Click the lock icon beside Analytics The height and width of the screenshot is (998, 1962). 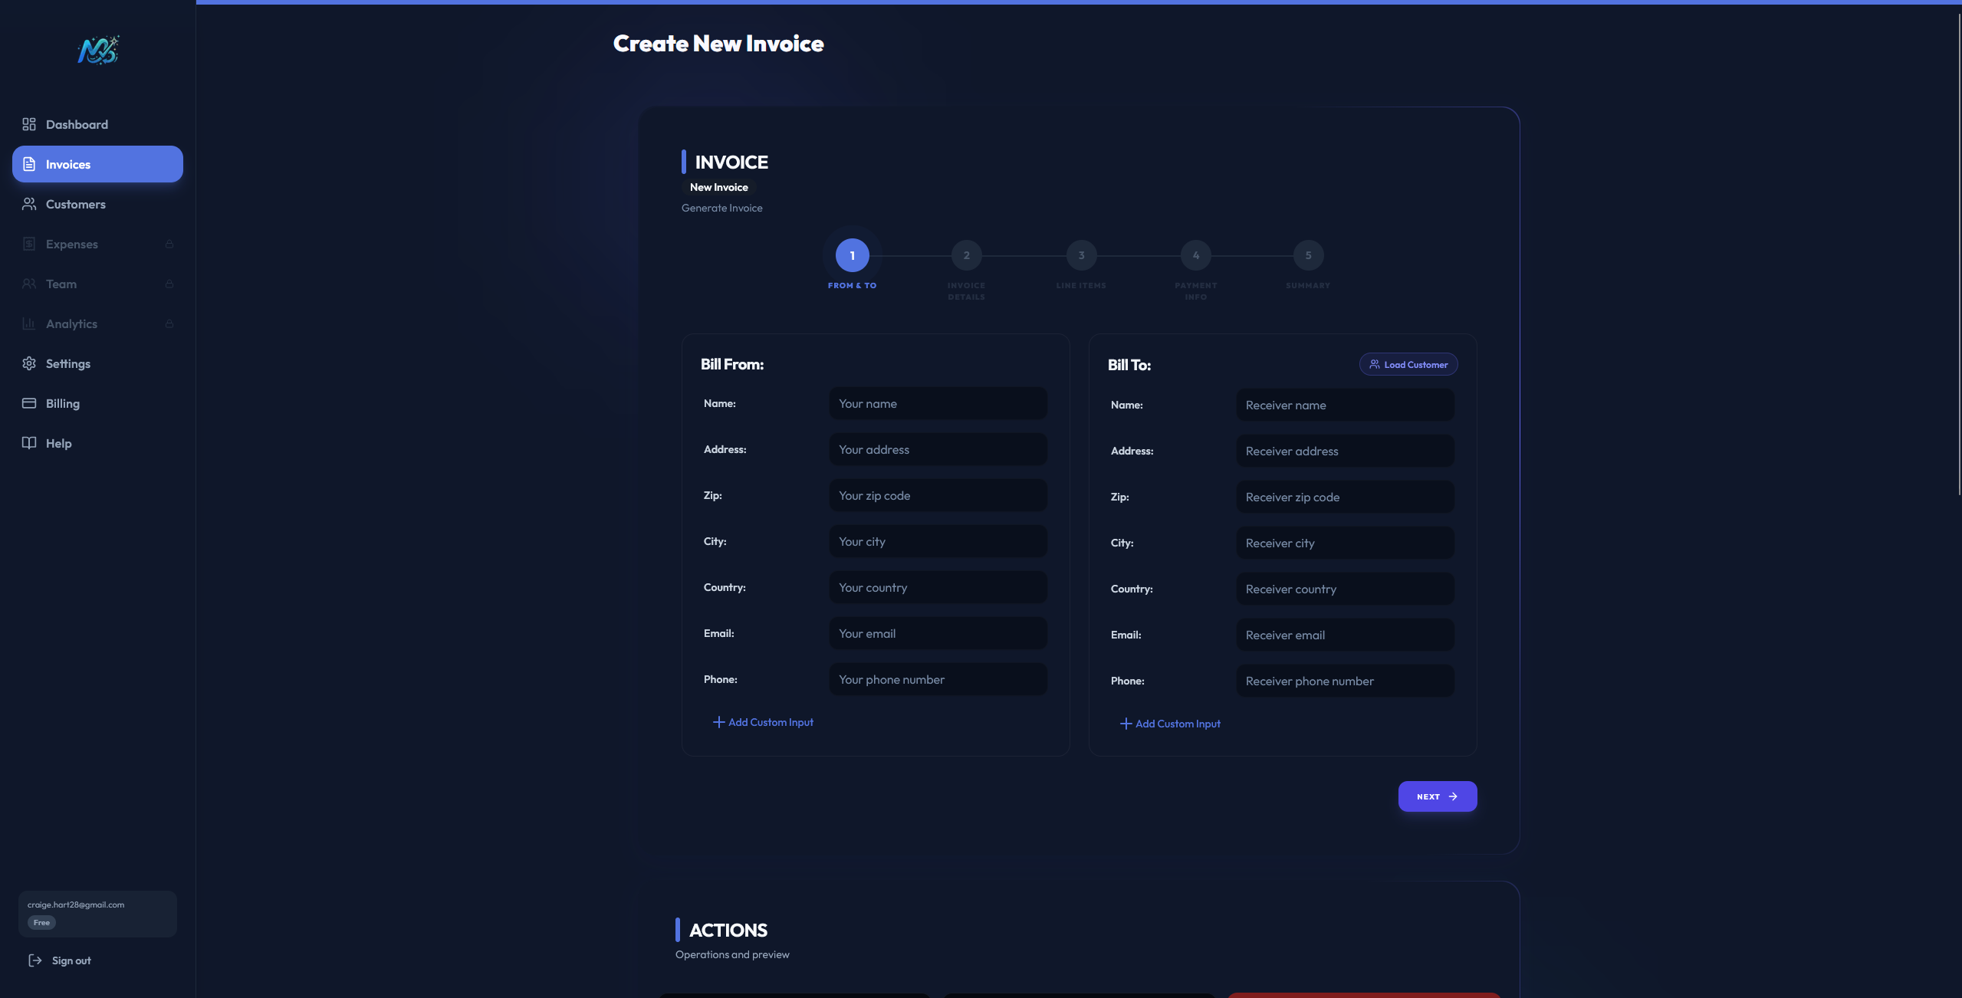click(x=169, y=324)
